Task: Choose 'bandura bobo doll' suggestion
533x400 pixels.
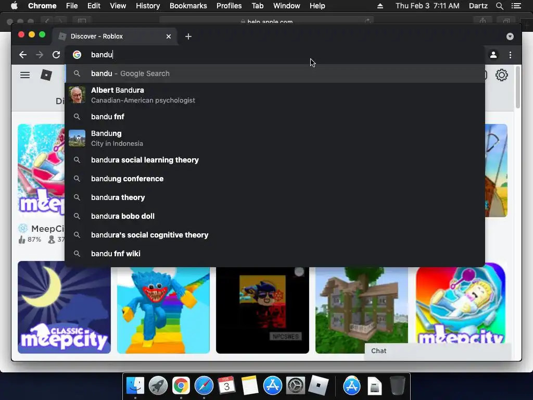Action: tap(275, 216)
